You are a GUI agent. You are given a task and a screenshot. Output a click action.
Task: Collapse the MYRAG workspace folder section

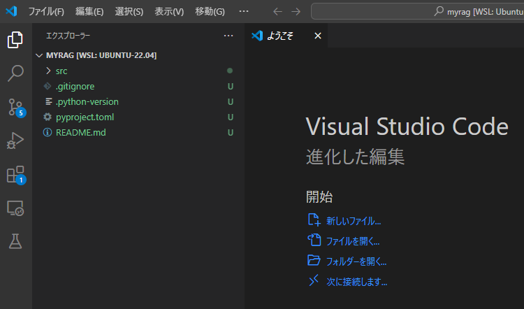tap(138, 55)
